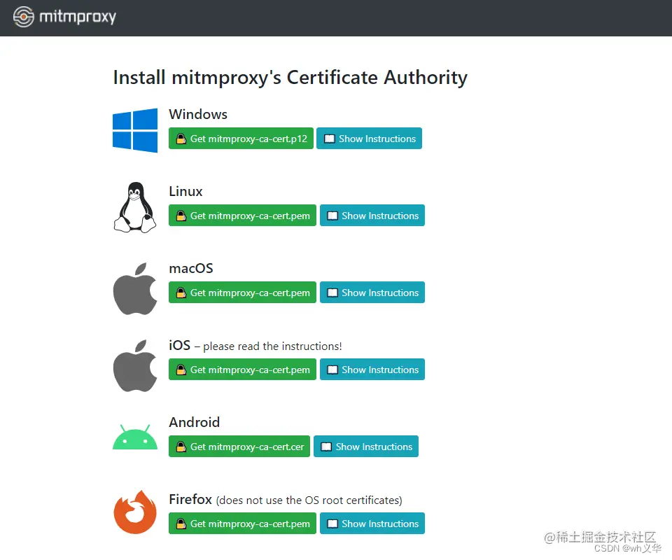Click '(does not use the OS root certificates)' note
This screenshot has width=672, height=560.
tap(309, 500)
